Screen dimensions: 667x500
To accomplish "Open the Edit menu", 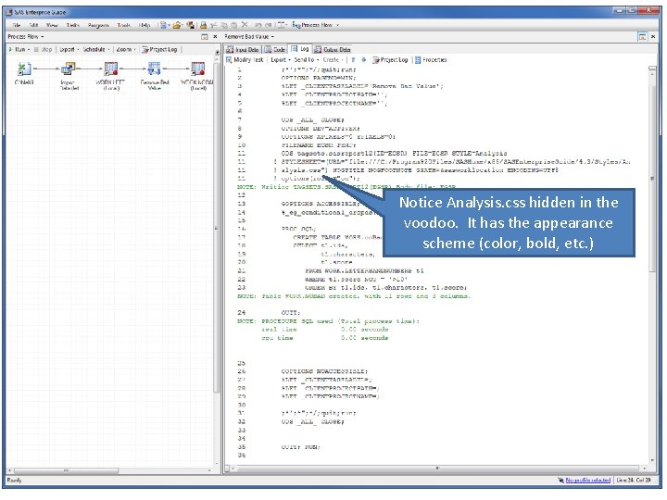I will coord(33,25).
